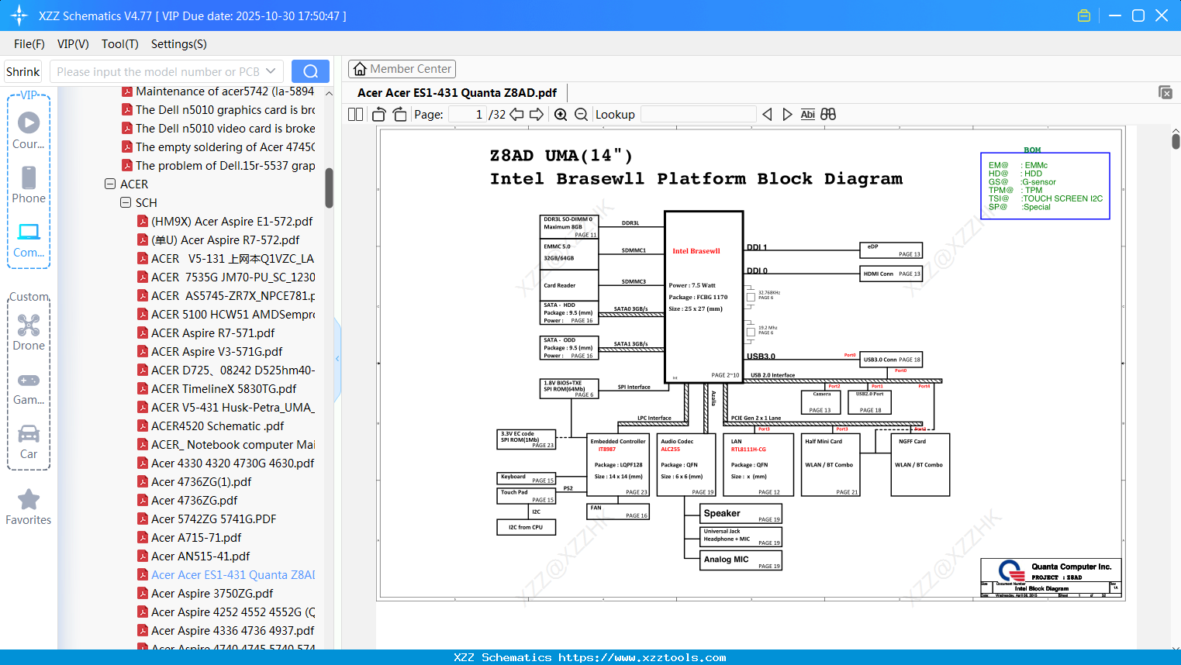Open the Settings(S) menu
The width and height of the screenshot is (1181, 665).
(178, 44)
